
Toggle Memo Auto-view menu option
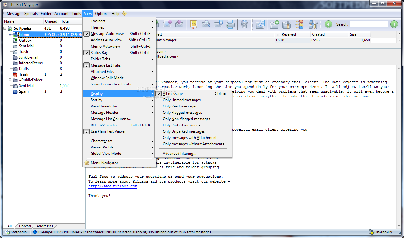(x=119, y=46)
